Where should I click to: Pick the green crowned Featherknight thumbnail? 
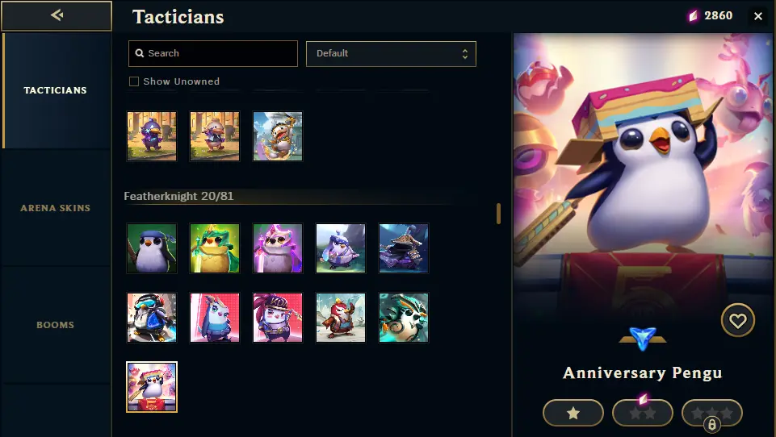pos(215,248)
